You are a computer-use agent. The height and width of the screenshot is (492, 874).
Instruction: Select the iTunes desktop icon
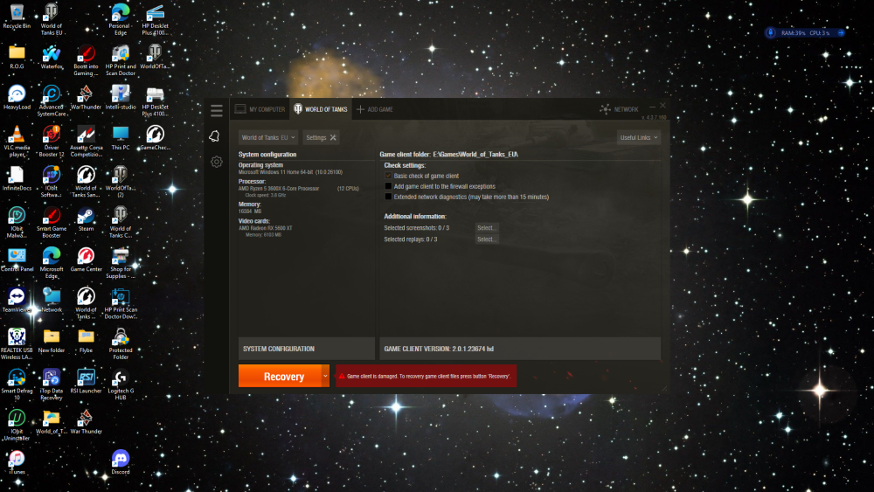click(17, 462)
